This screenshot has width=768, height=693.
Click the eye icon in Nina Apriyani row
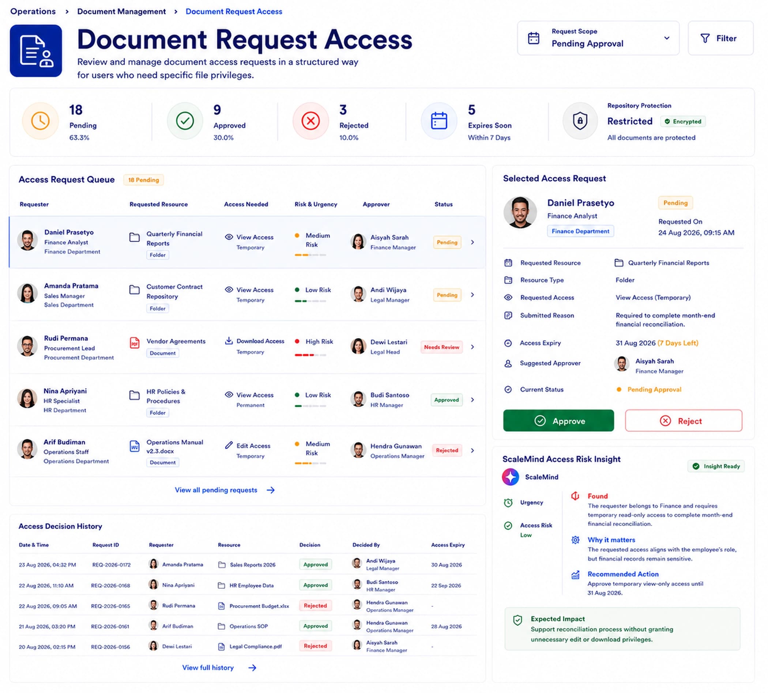[229, 394]
